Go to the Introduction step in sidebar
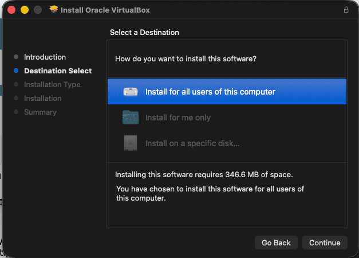Image resolution: width=359 pixels, height=258 pixels. 45,57
